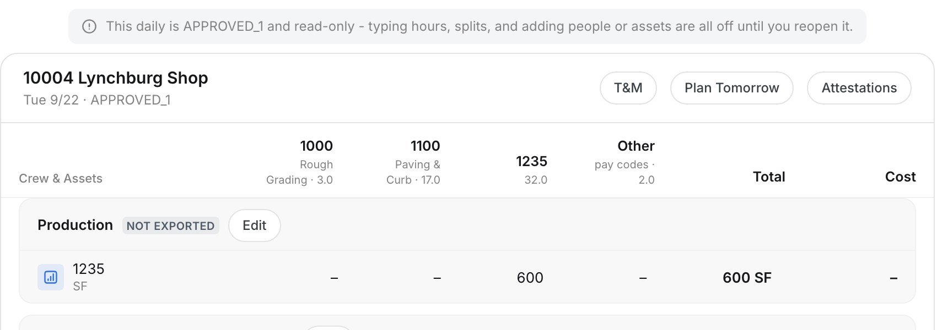Open the Attestations panel
Viewport: 937px width, 330px height.
[x=859, y=88]
